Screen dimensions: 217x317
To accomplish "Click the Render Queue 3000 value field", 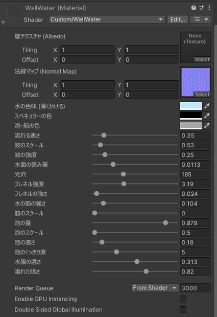I will (196, 288).
